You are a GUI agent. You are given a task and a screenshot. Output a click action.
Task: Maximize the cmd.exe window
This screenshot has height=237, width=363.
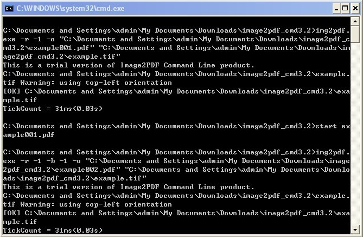345,9
